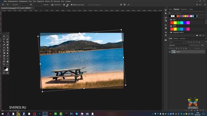
Task: Switch to the Каналы tab
Action: point(176,39)
